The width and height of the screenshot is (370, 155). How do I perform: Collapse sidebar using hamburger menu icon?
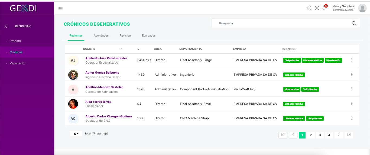(x=60, y=9)
